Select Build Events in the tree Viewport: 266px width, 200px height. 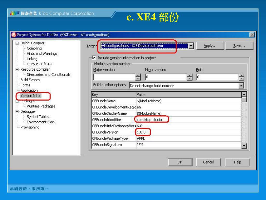point(30,80)
